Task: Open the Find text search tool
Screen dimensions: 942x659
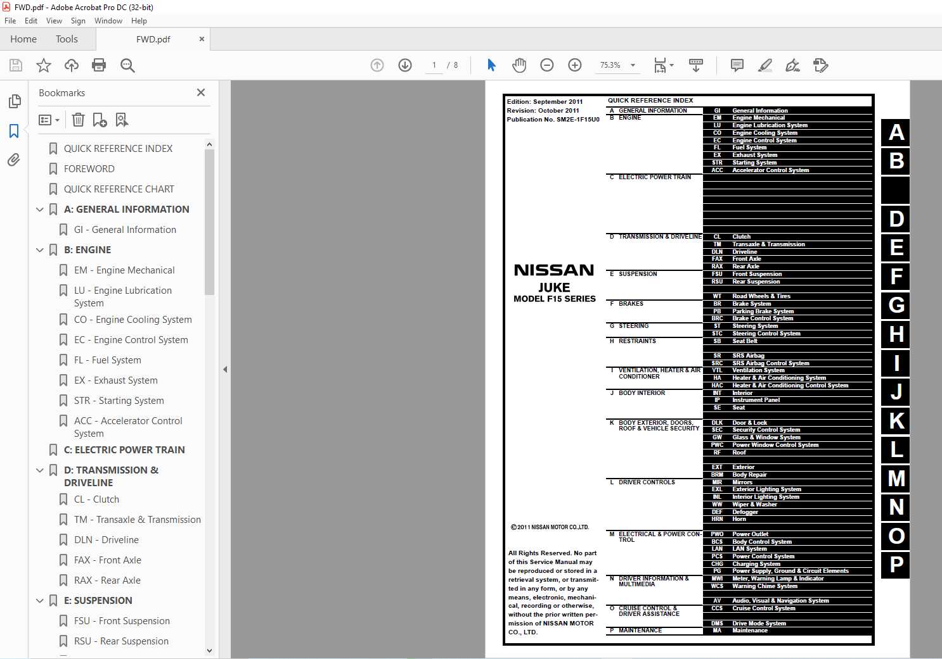Action: 127,65
